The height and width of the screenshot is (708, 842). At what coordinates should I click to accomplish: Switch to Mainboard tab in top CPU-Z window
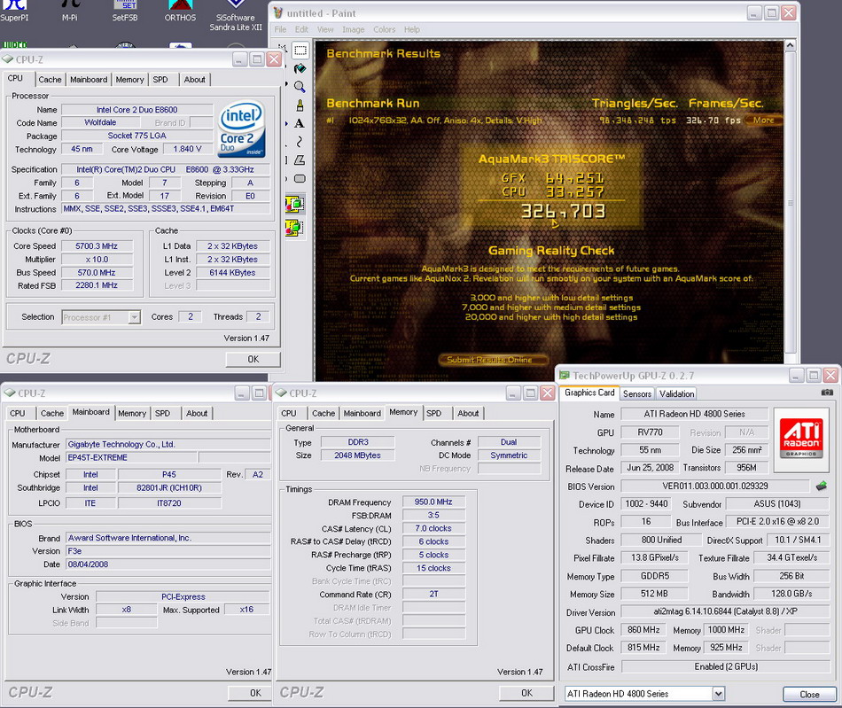click(89, 80)
